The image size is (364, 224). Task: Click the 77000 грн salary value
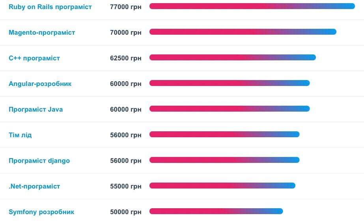point(125,7)
